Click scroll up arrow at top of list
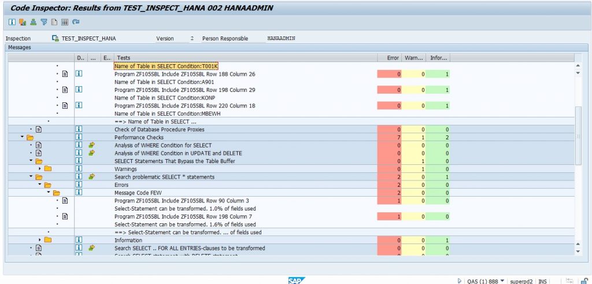The width and height of the screenshot is (592, 284). point(578,66)
